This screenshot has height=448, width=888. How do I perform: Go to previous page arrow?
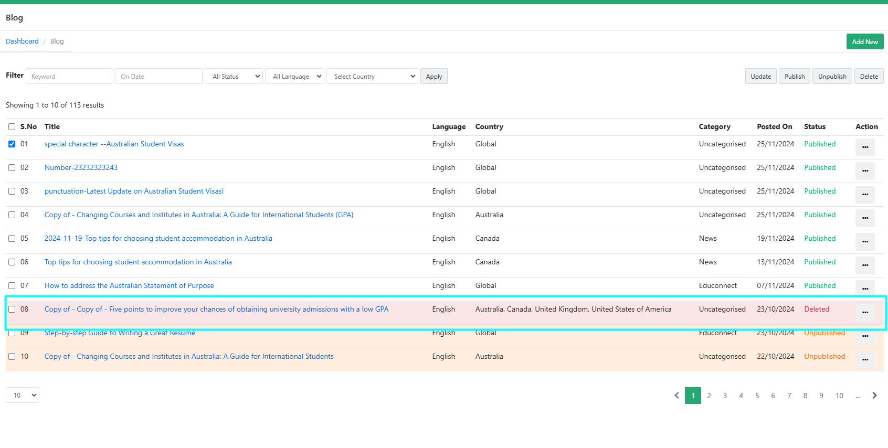(x=676, y=396)
